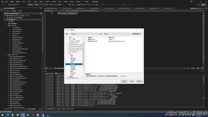Switch to the qcCOMRW.cpp editor tab
This screenshot has width=208, height=117.
pyautogui.click(x=67, y=8)
